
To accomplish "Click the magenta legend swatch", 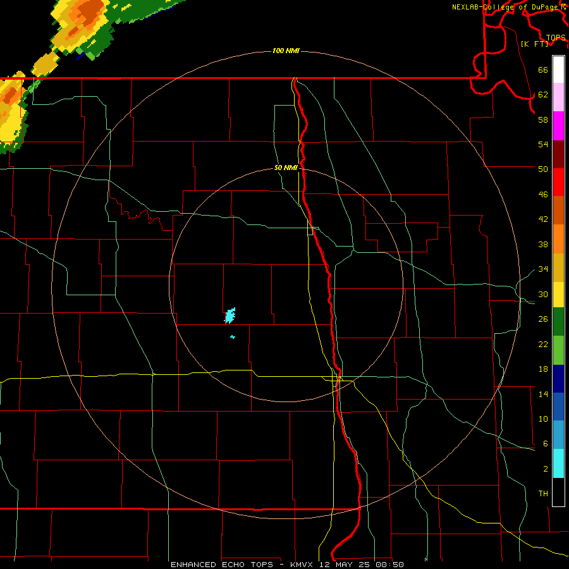I will 558,126.
